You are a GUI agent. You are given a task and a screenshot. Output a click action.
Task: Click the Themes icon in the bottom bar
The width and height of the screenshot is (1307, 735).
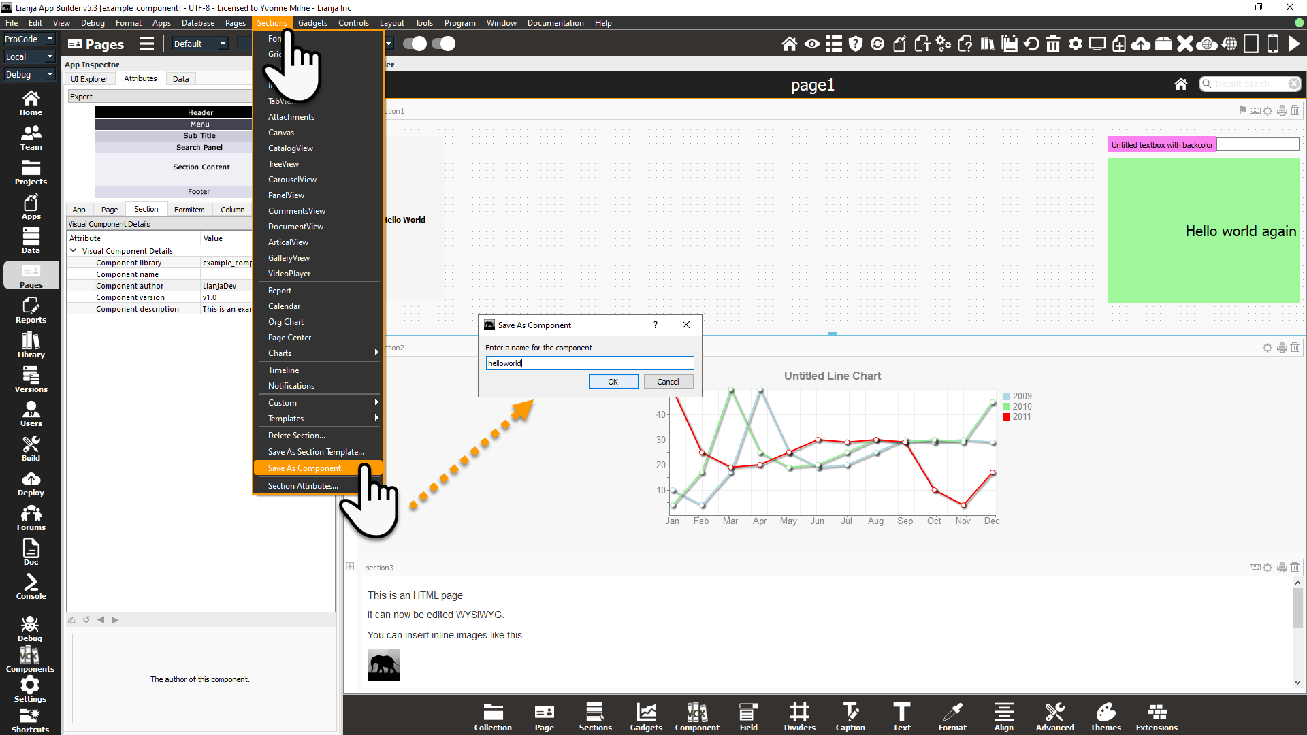1106,717
